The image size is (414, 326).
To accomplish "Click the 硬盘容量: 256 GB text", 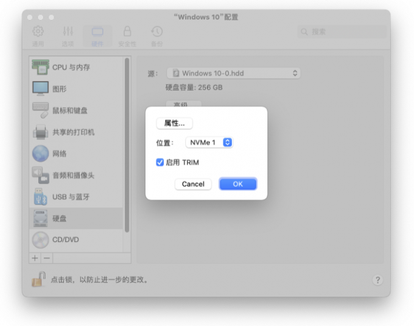I will click(194, 88).
